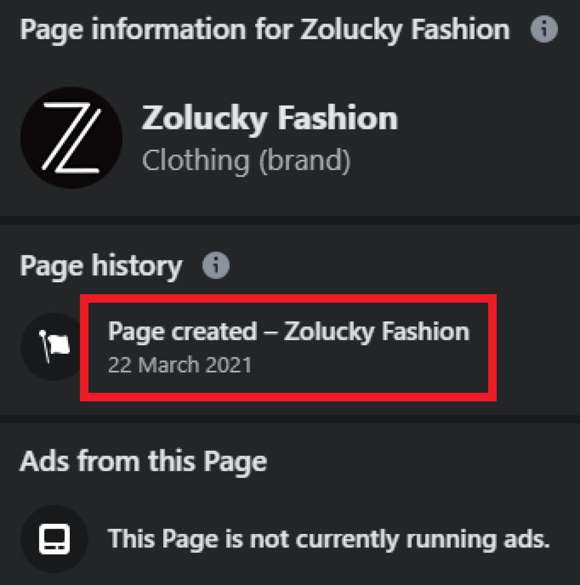Click the divider bar above Page history
The height and width of the screenshot is (585, 580).
(x=290, y=220)
